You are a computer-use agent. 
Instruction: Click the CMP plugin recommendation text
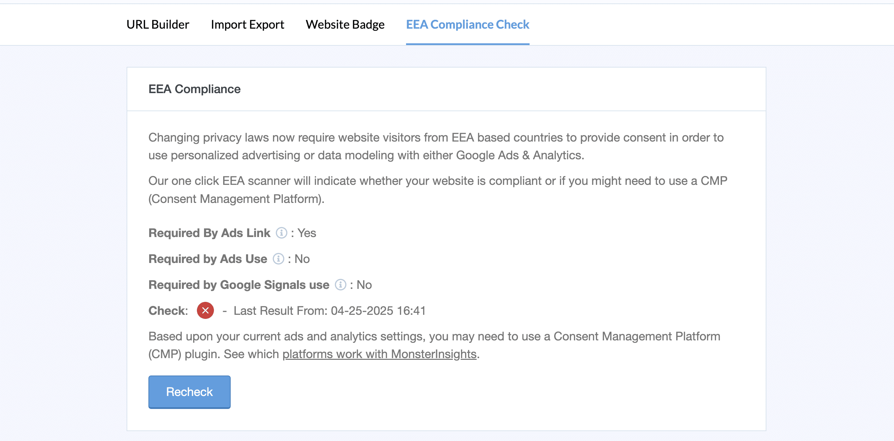tap(434, 337)
